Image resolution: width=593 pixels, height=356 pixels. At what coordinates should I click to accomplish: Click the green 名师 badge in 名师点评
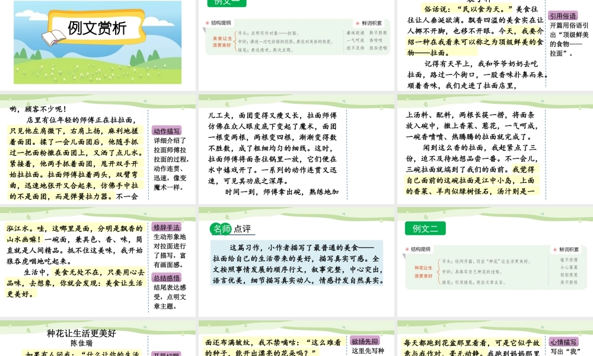coord(221,228)
